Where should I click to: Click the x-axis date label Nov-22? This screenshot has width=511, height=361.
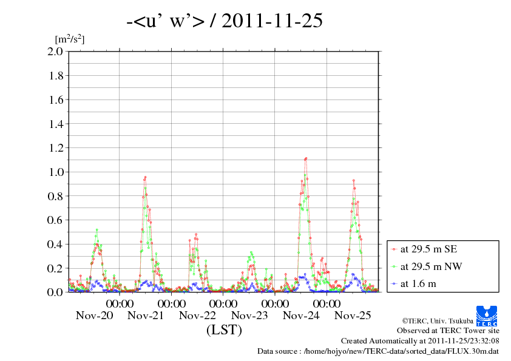(x=197, y=315)
